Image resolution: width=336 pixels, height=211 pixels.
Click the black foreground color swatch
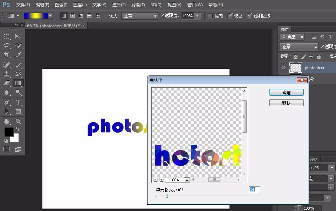click(9, 132)
